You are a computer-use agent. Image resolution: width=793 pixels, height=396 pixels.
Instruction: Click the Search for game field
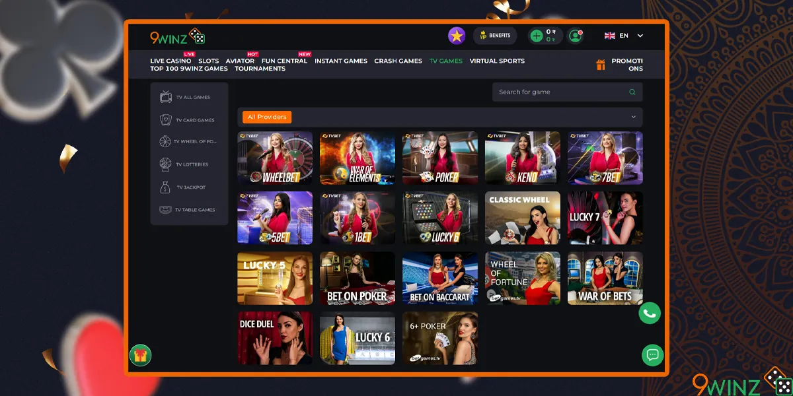click(567, 92)
